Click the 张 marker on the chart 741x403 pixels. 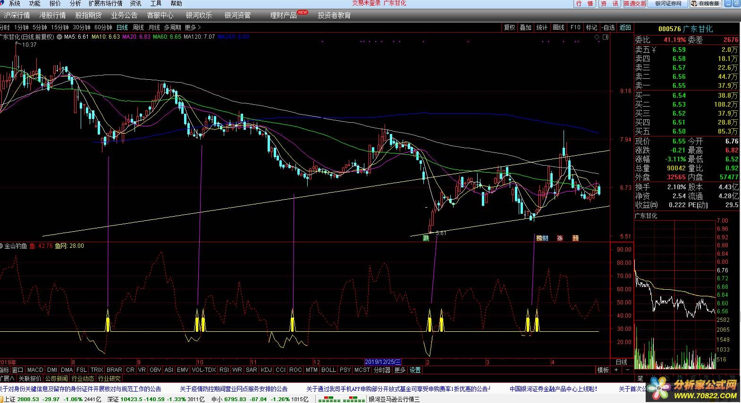tap(560, 238)
